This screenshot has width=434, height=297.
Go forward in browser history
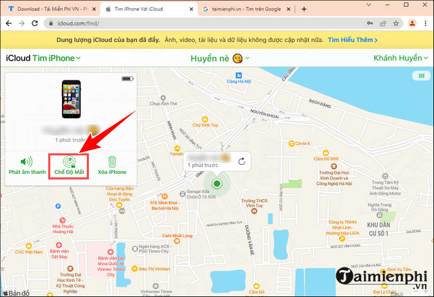coord(21,23)
